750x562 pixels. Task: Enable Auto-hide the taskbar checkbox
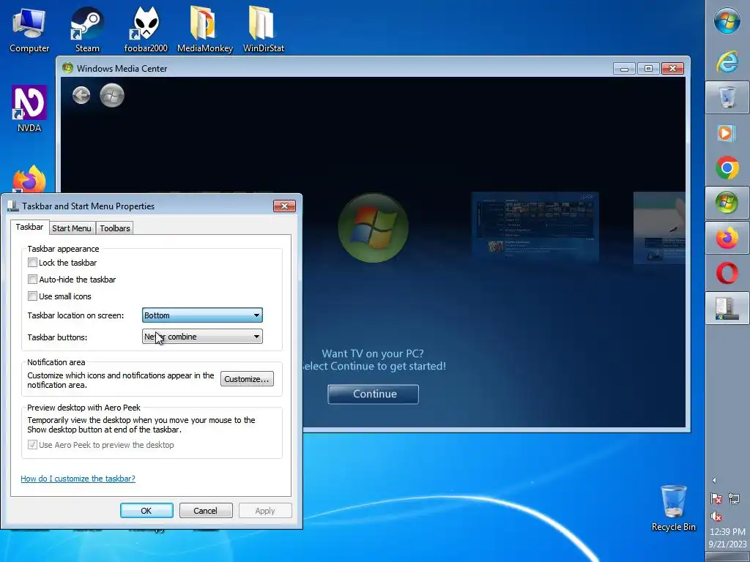pyautogui.click(x=32, y=279)
